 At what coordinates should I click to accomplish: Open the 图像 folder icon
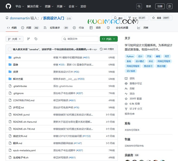click(10, 65)
